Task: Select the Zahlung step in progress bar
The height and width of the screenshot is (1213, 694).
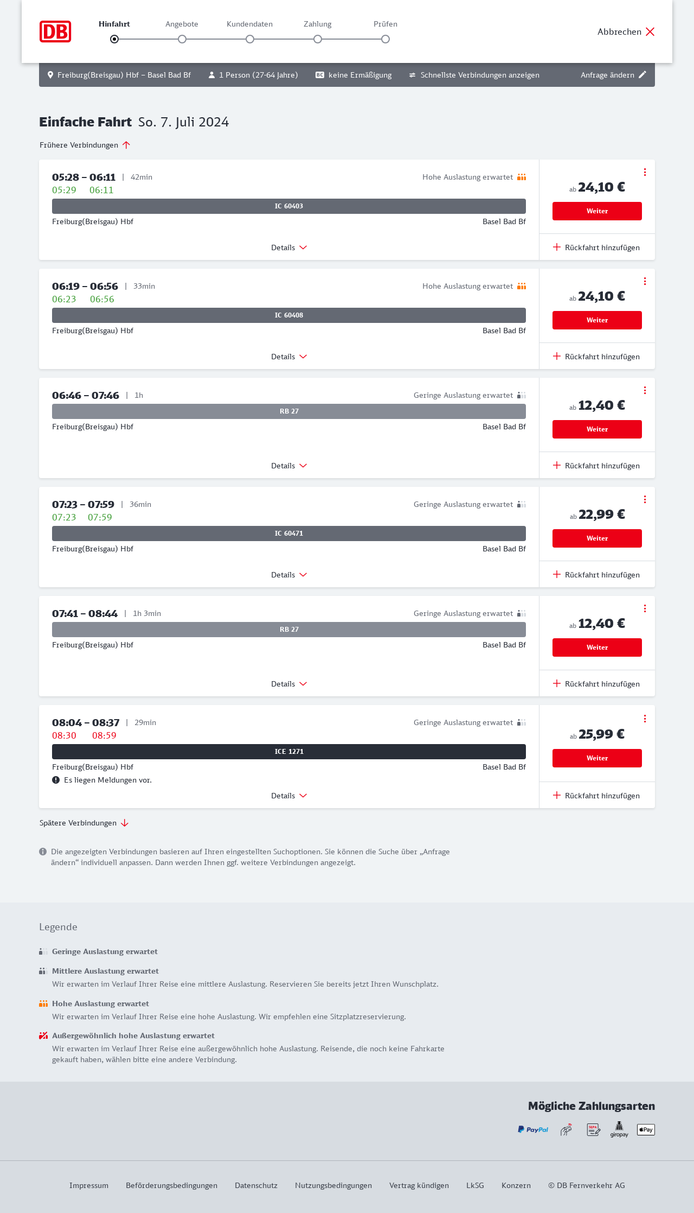Action: tap(318, 39)
